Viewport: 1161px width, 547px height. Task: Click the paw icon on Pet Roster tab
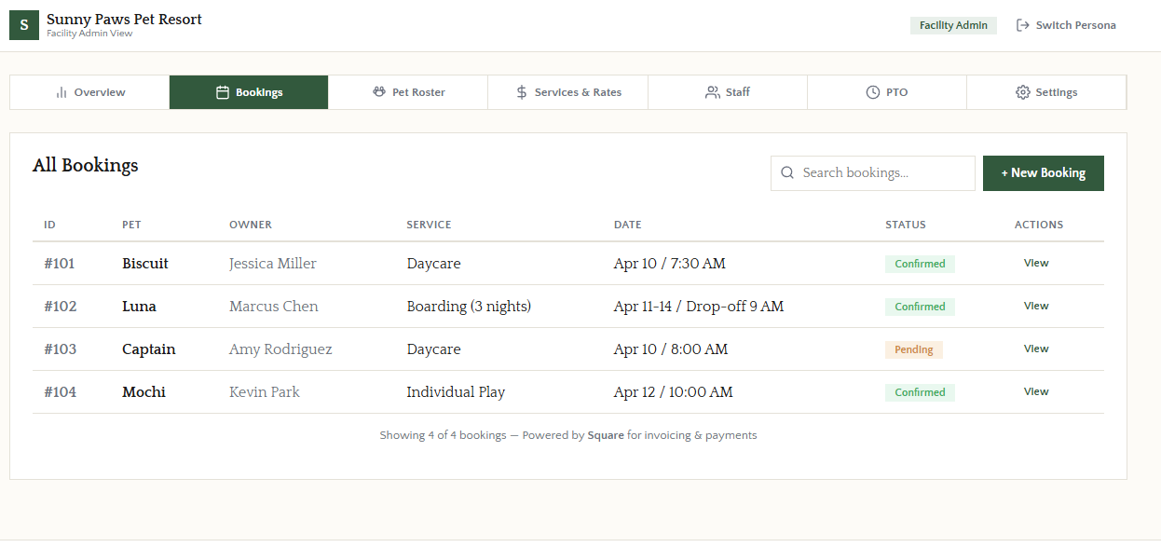379,92
